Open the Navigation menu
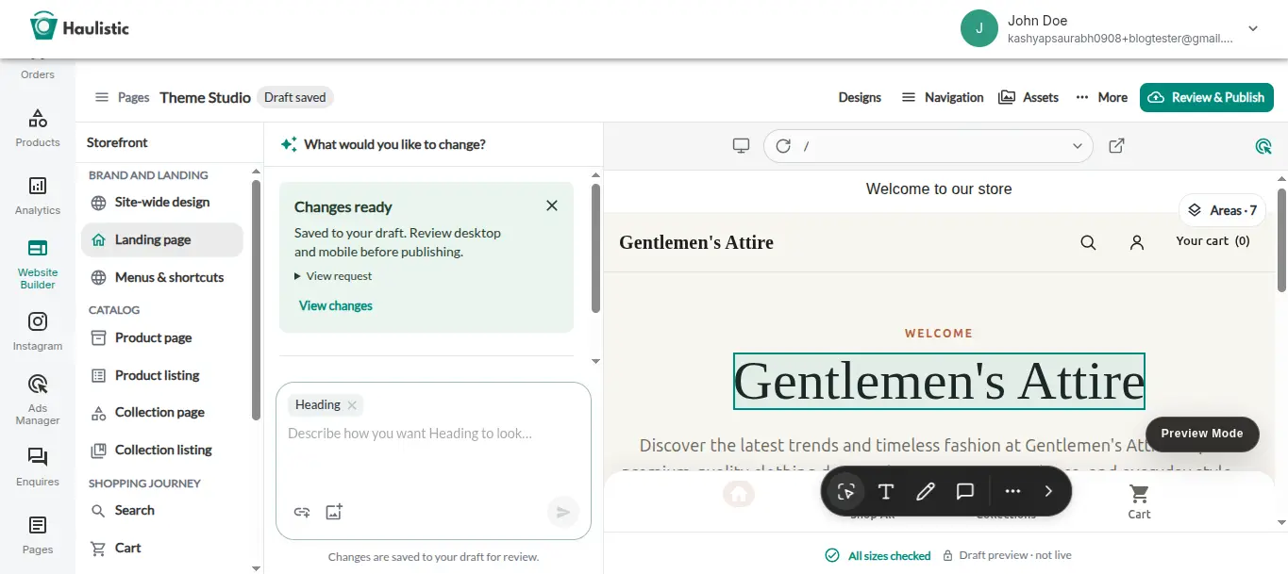The image size is (1288, 574). pos(943,97)
